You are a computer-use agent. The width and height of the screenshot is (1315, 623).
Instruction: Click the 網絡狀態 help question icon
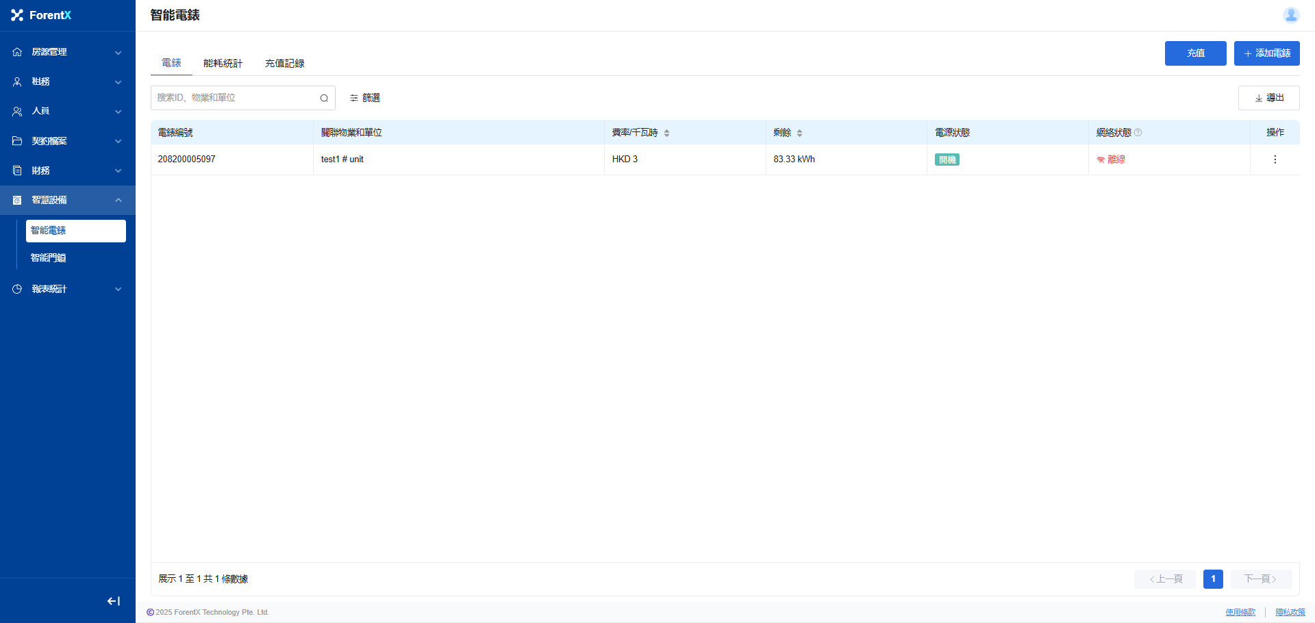pos(1138,133)
